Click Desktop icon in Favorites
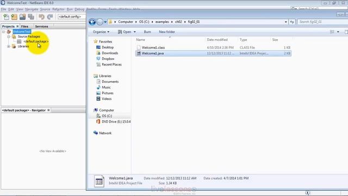Screen dimensions: 348x196 [98, 47]
